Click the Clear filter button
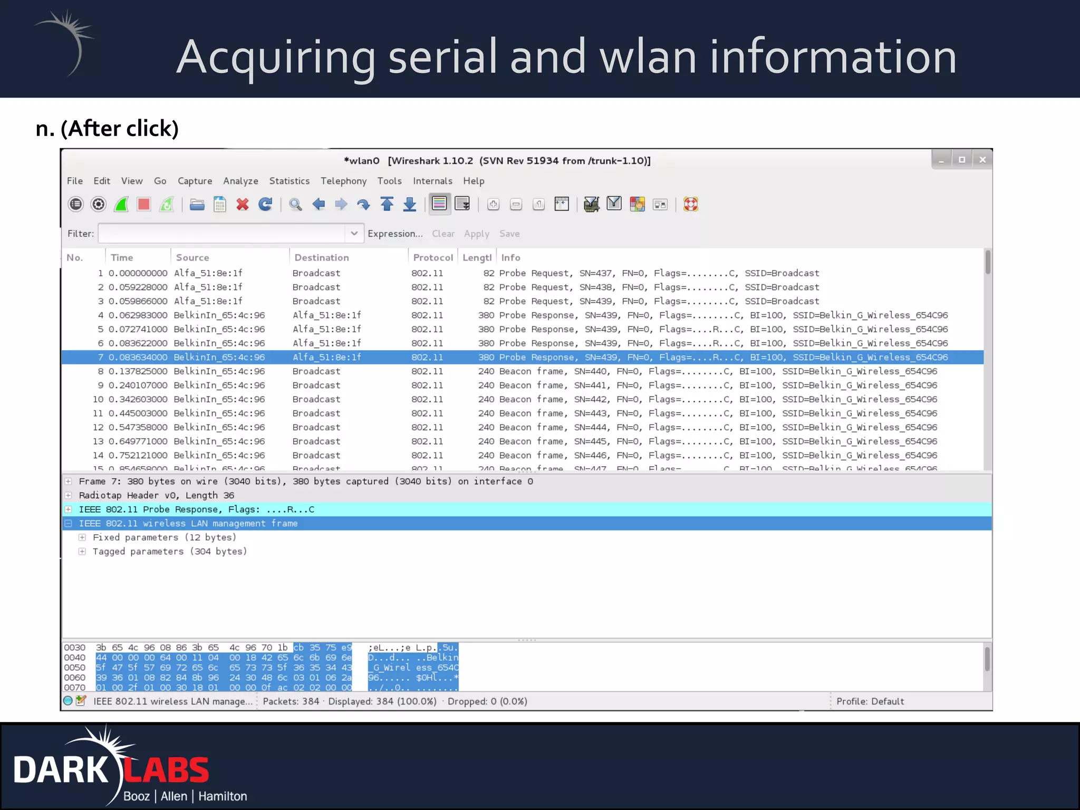The height and width of the screenshot is (810, 1080). 443,234
